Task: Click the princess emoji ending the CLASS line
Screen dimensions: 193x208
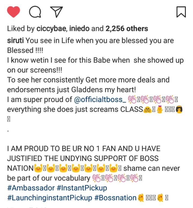Action: [x=180, y=110]
